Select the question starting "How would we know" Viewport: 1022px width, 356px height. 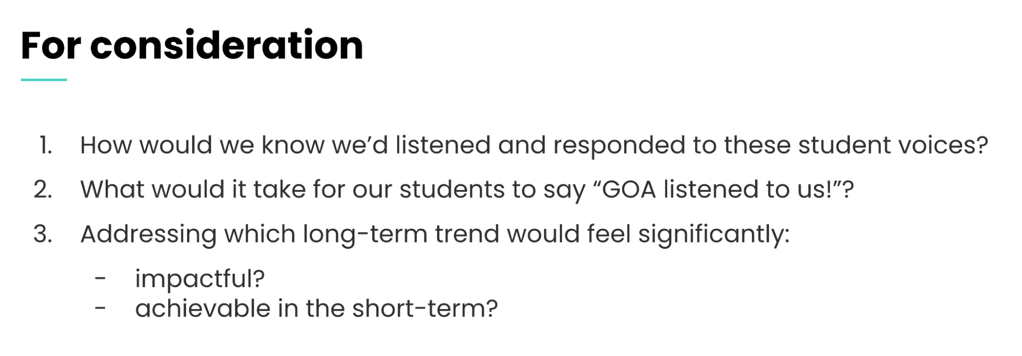(x=533, y=145)
